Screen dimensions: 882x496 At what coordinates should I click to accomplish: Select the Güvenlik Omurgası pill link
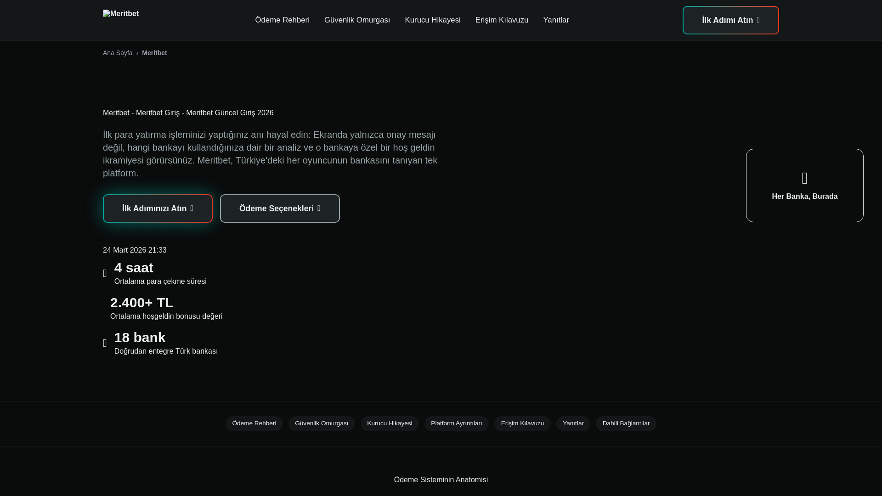coord(322,423)
